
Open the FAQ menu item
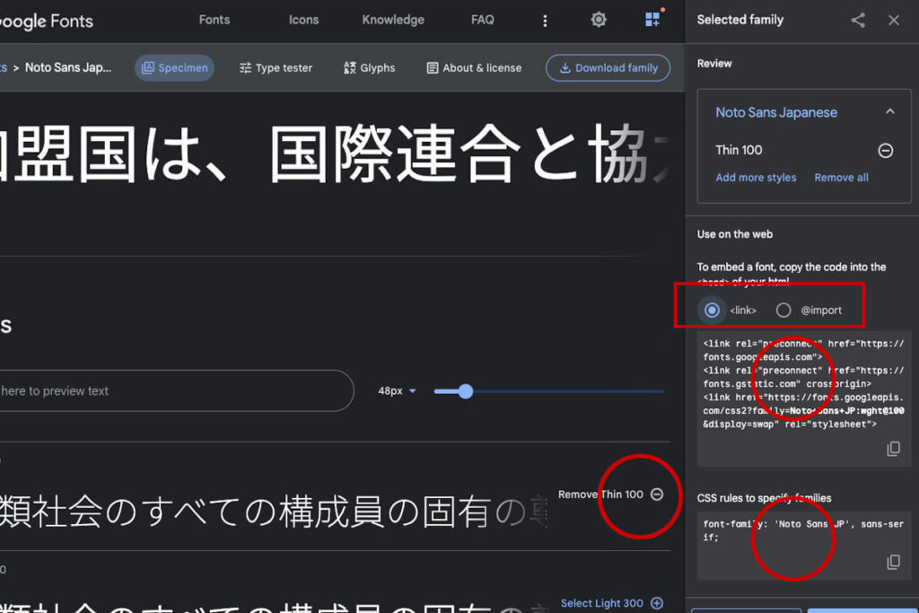point(482,20)
